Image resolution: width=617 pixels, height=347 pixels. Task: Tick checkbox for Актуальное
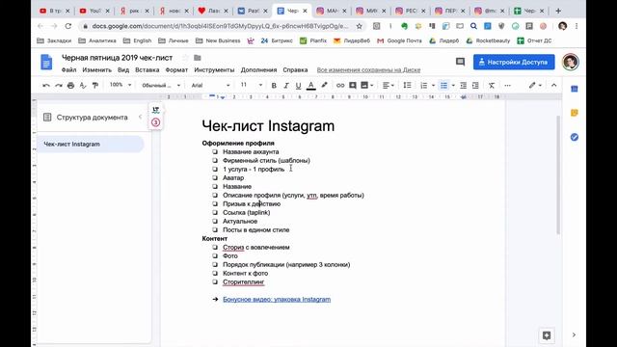215,221
